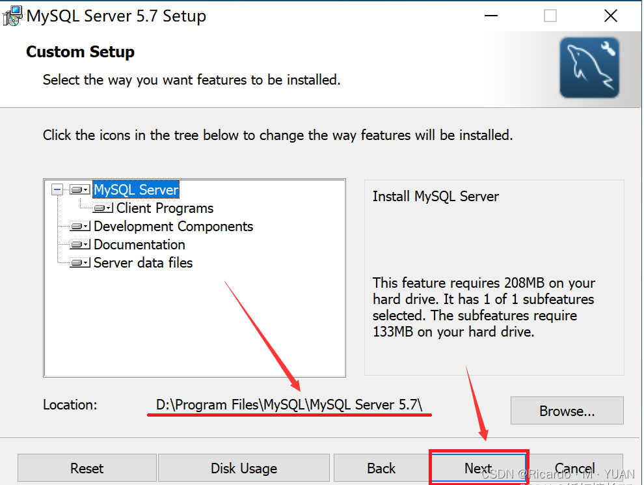
Task: Click the Client Programs disk drive icon
Action: tap(100, 208)
